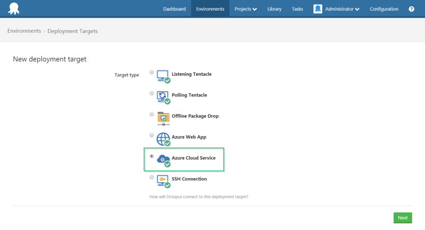The height and width of the screenshot is (230, 425).
Task: Choose the Polling Tentacle radio option
Action: pos(152,93)
